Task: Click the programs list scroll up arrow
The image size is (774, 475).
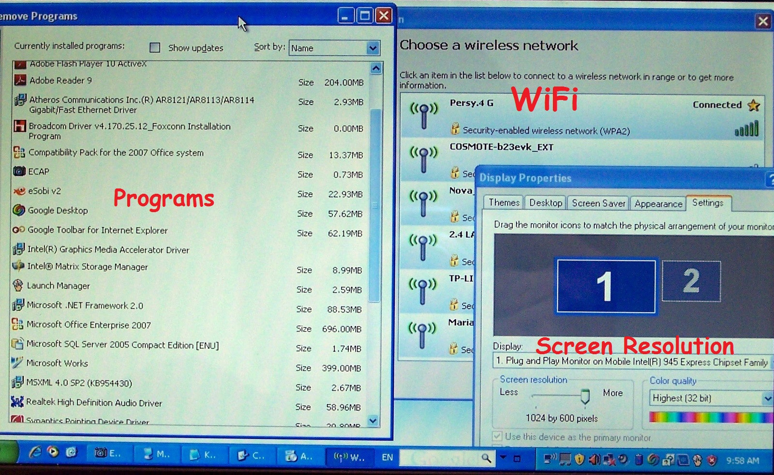Action: (x=376, y=69)
